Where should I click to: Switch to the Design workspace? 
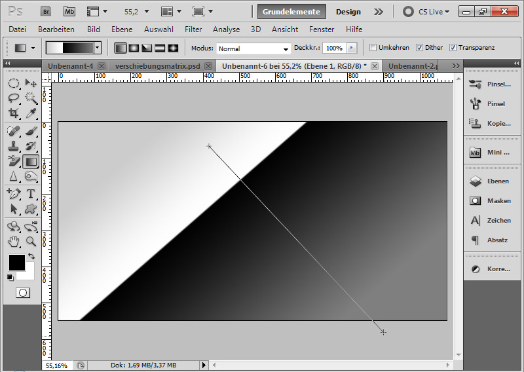coord(348,12)
